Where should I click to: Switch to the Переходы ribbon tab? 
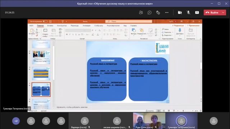[75, 25]
